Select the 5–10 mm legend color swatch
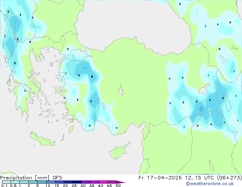Viewport: 242px width, 187px height. coord(42,182)
